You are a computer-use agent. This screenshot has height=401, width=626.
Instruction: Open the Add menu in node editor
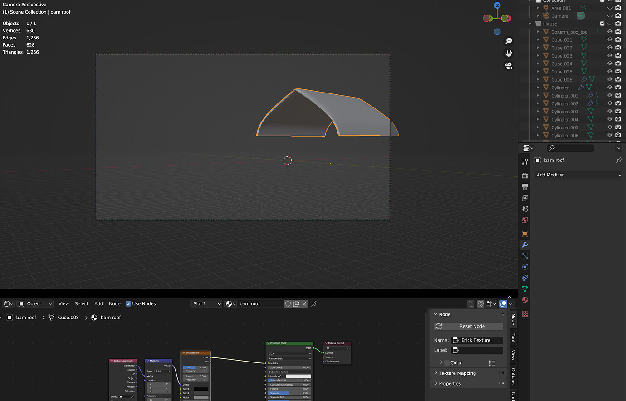point(98,304)
